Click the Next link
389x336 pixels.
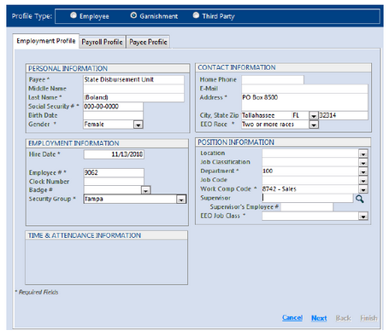click(319, 318)
